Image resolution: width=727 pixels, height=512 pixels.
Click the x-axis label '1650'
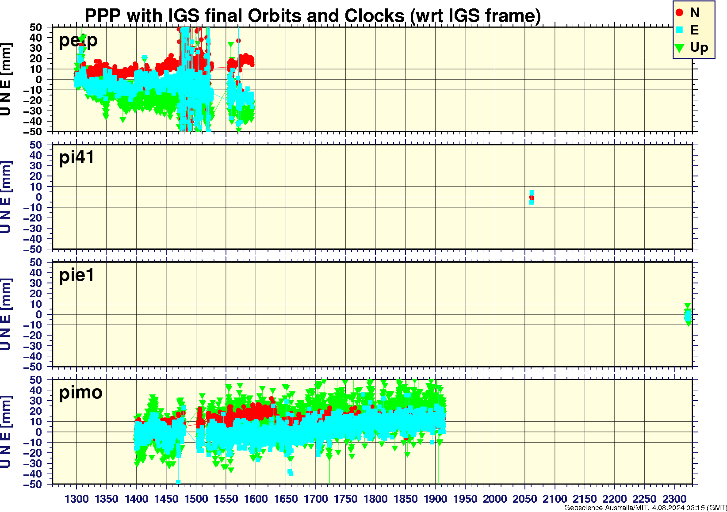click(x=286, y=499)
